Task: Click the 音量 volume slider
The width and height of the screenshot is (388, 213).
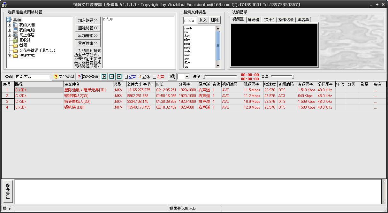Action: [x=282, y=77]
